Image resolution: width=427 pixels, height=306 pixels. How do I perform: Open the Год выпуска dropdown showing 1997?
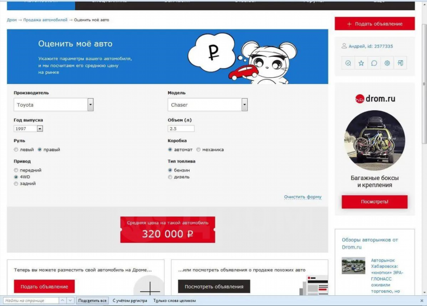[x=28, y=128]
